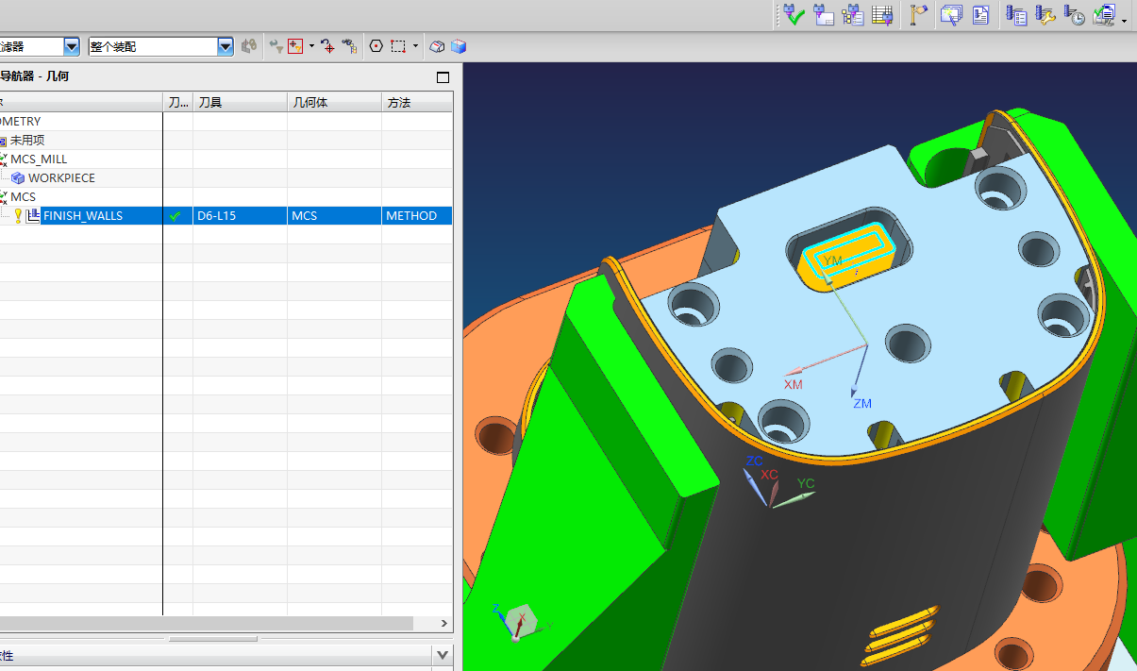Open the Geometry View icon
The image size is (1137, 671).
tap(882, 15)
